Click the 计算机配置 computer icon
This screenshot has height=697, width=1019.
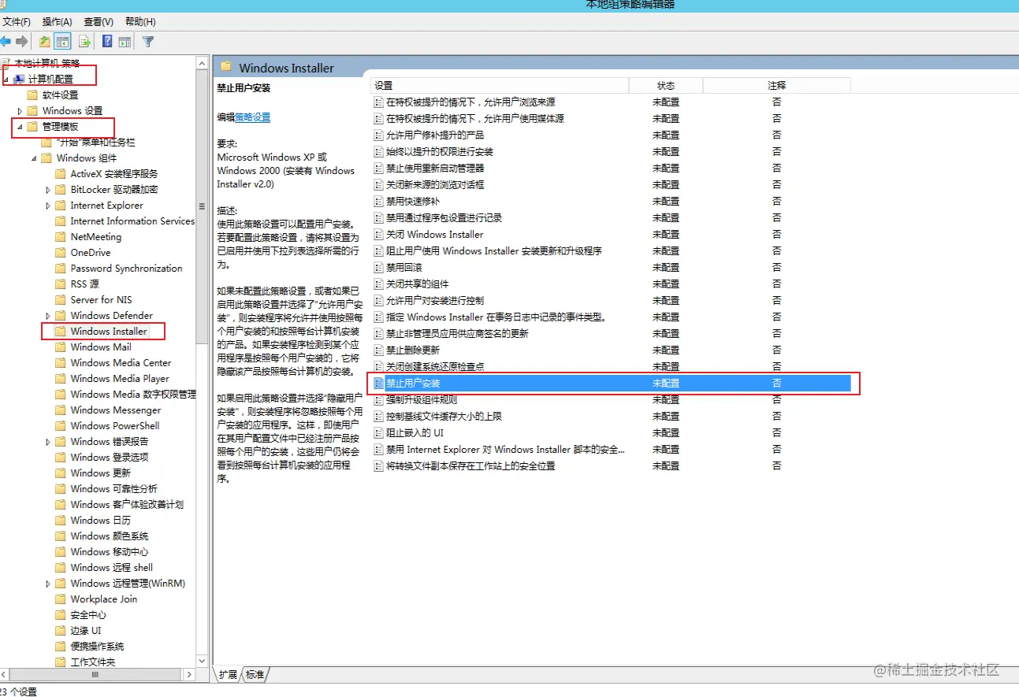click(19, 79)
